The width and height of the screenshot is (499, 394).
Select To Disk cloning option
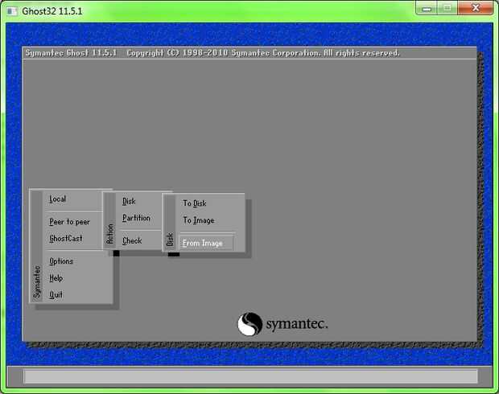[x=195, y=203]
